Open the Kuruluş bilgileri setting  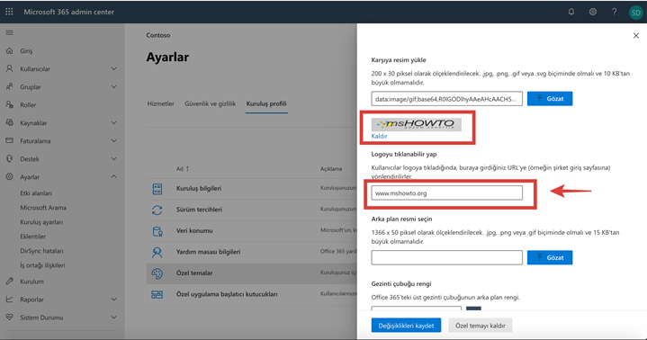pos(199,188)
